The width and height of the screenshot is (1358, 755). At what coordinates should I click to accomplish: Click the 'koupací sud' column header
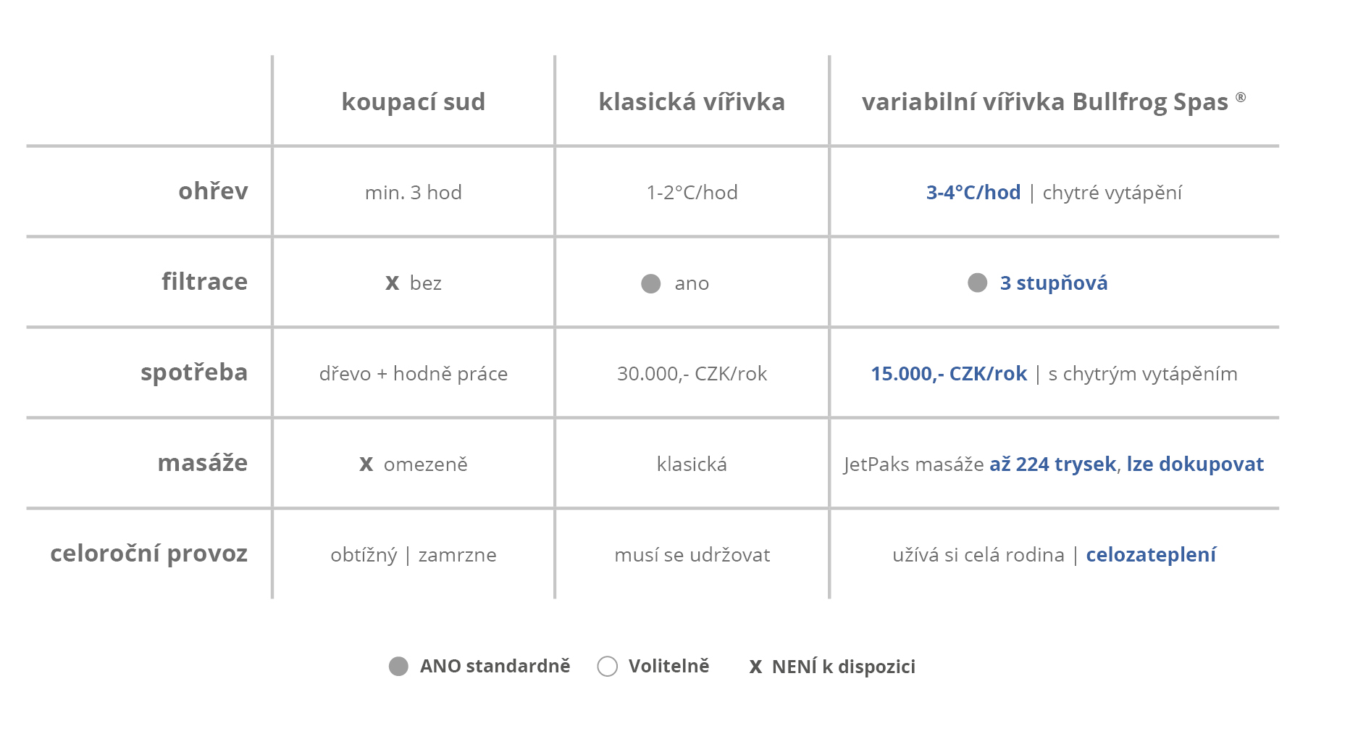tap(413, 102)
